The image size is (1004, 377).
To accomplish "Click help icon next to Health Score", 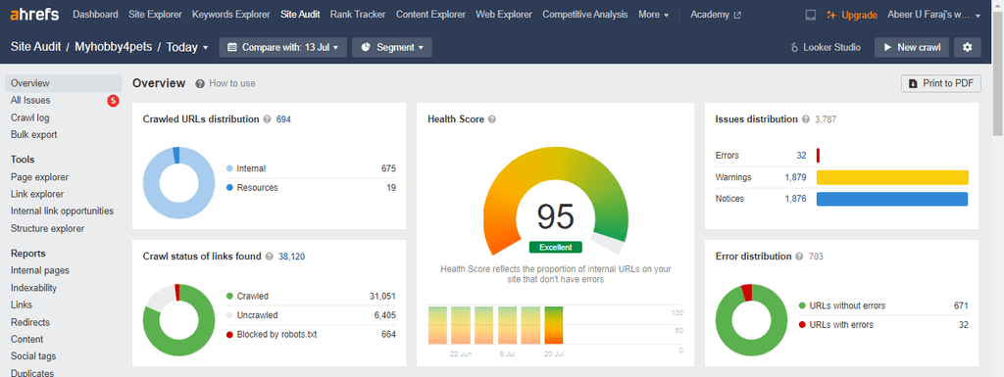I will pyautogui.click(x=492, y=119).
